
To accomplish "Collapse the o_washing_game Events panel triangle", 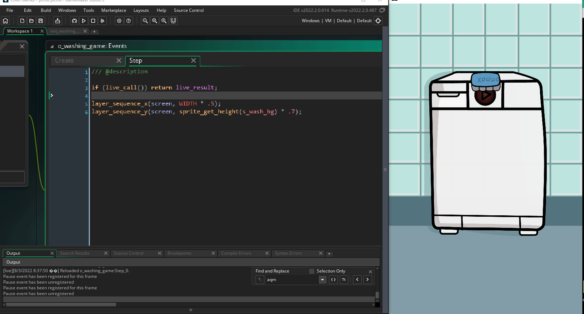I will [x=52, y=46].
